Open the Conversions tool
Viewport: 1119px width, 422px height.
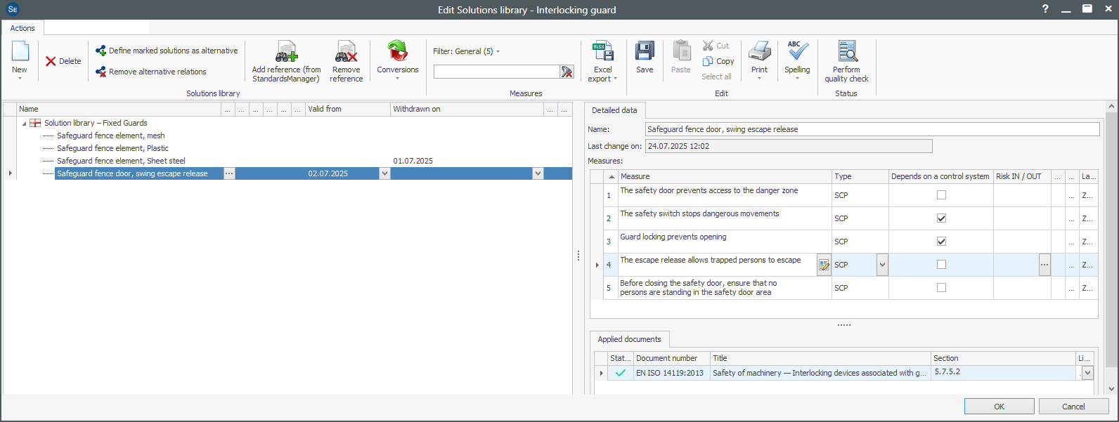pyautogui.click(x=397, y=53)
